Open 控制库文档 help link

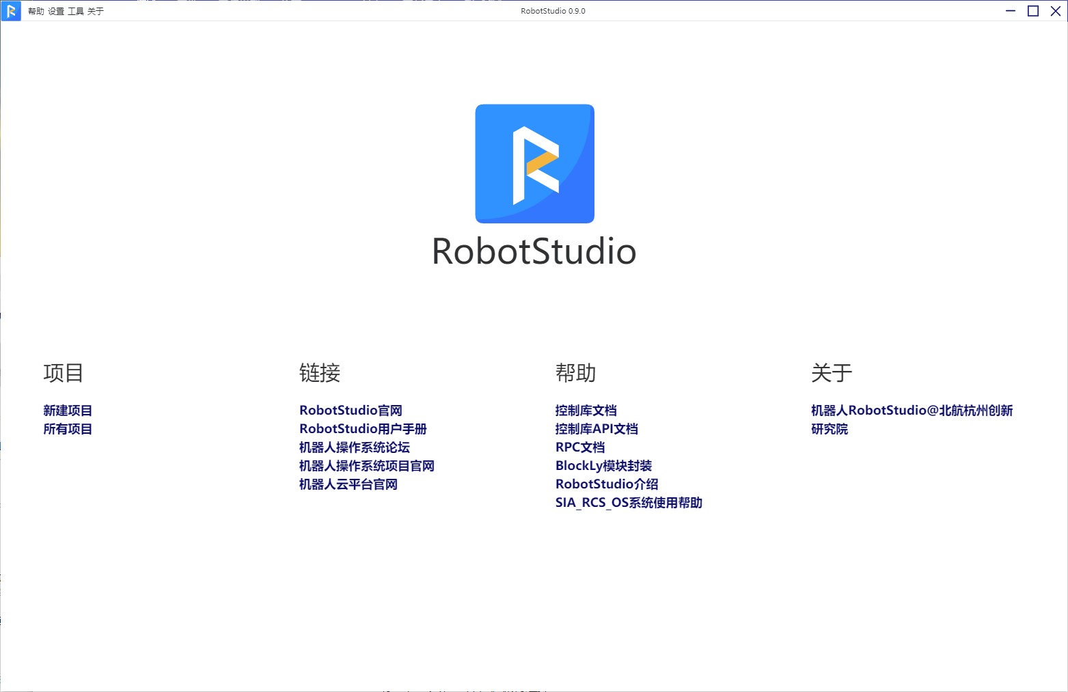click(x=586, y=411)
